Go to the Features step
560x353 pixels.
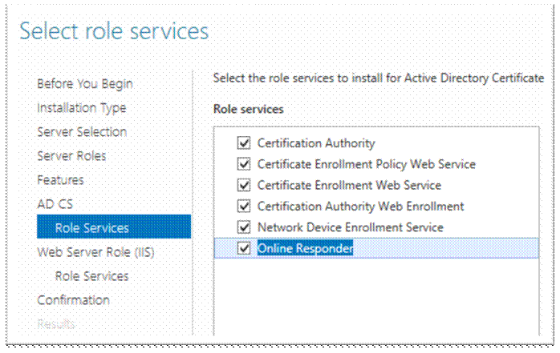coord(60,180)
